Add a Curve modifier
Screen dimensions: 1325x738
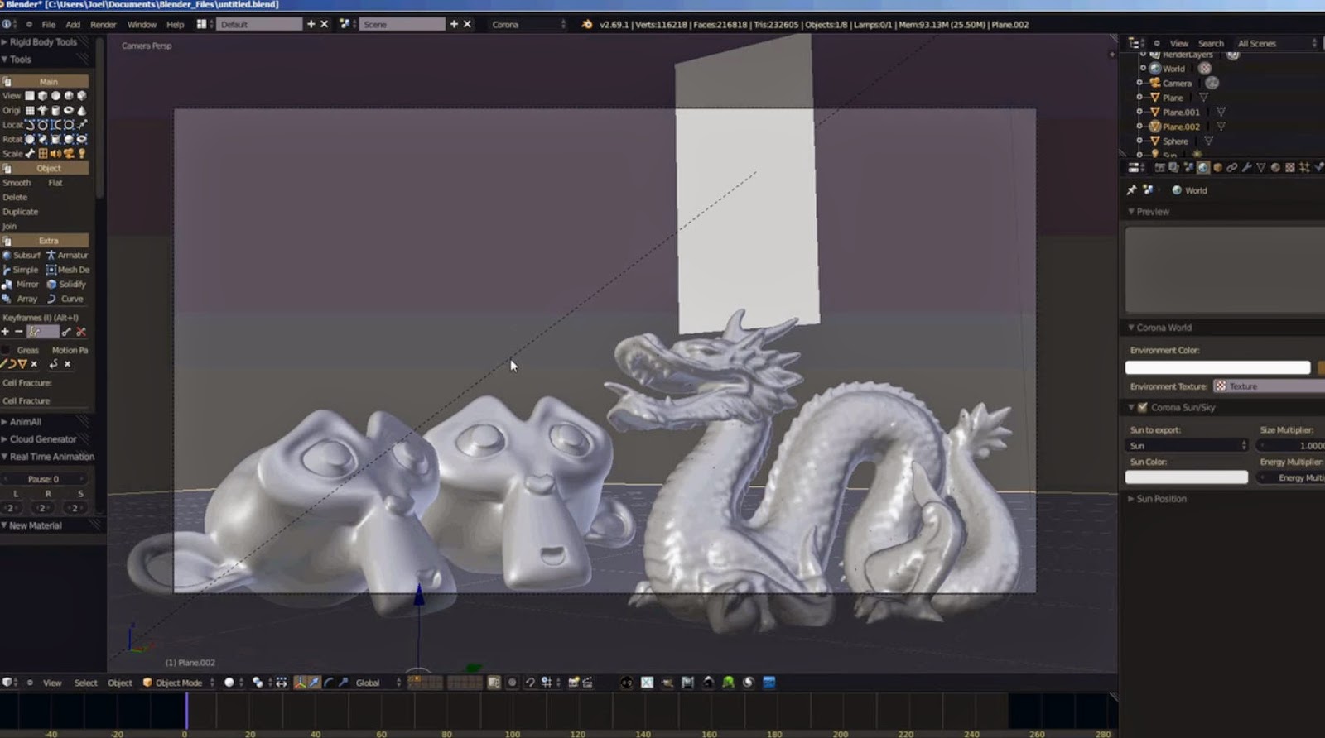pos(67,299)
